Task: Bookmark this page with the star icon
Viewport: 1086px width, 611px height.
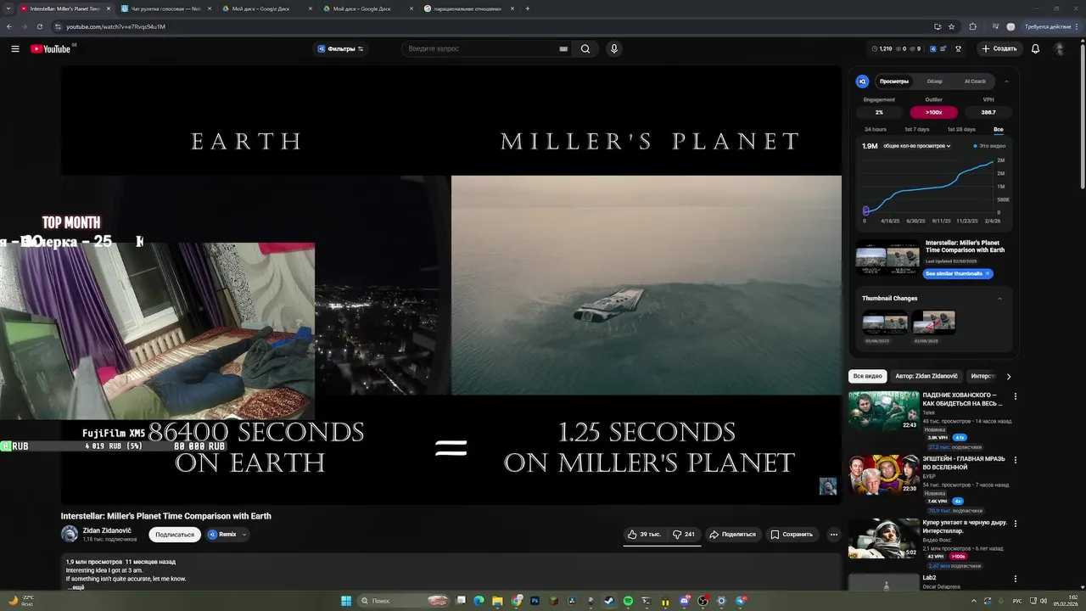Action: point(951,26)
